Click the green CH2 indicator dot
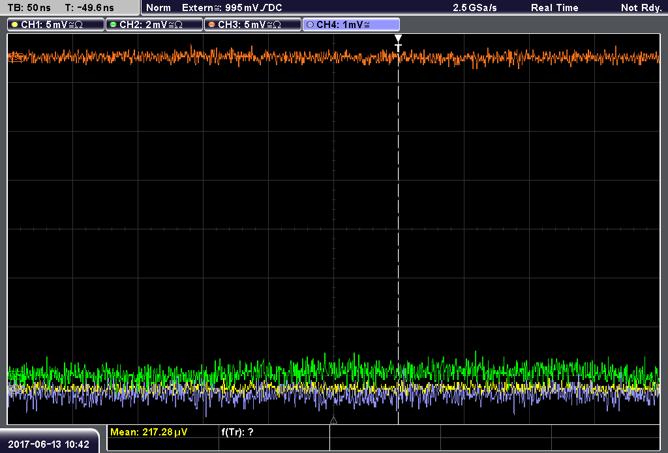 pyautogui.click(x=114, y=25)
